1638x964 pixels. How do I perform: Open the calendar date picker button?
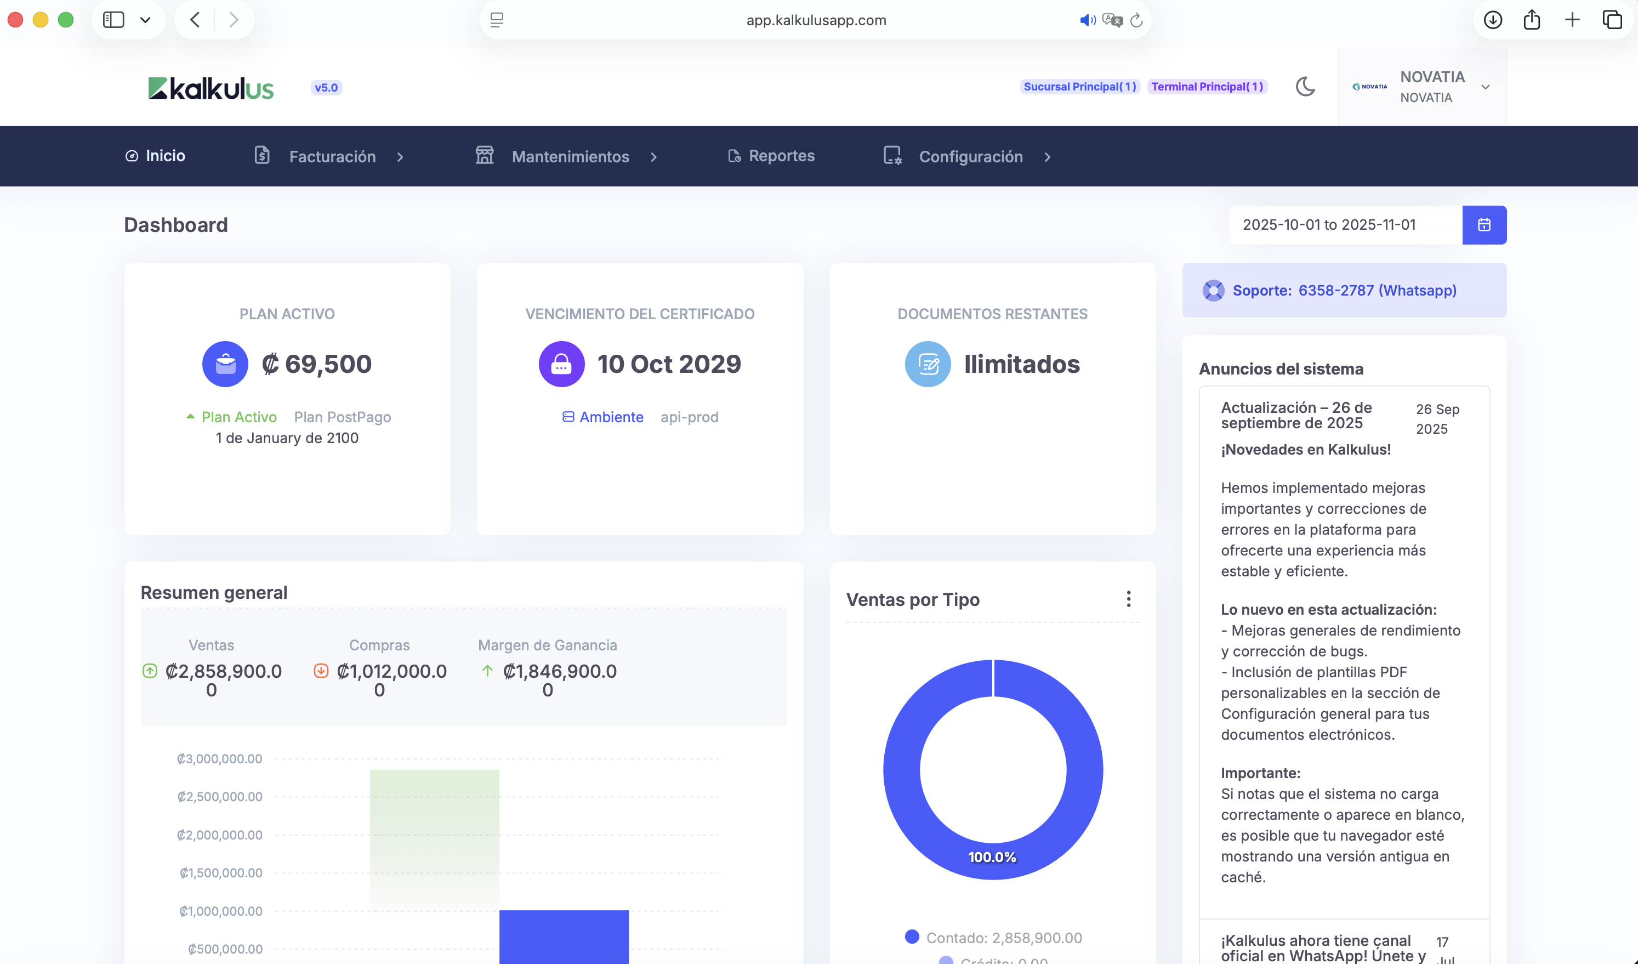pos(1483,225)
